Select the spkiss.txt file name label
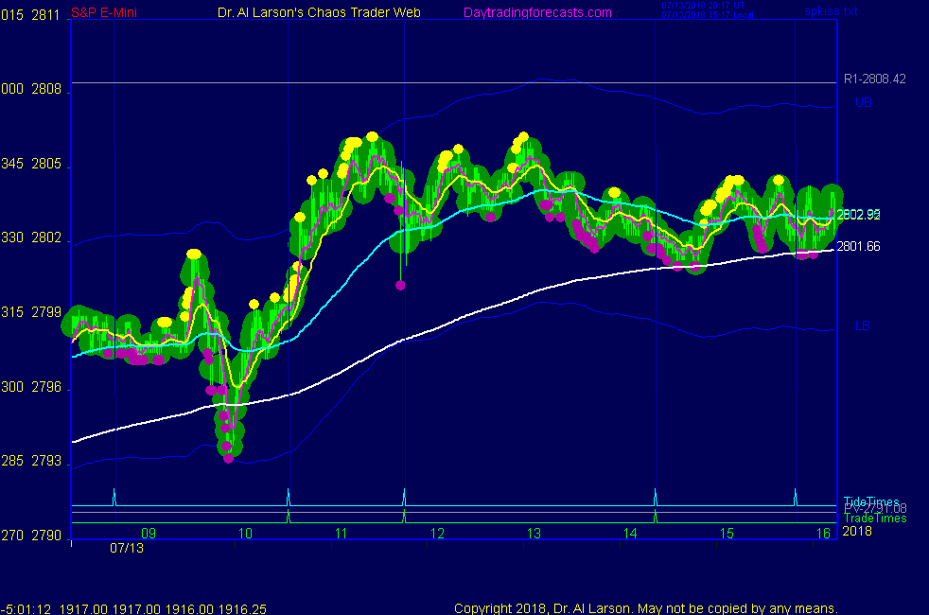This screenshot has width=929, height=615. [x=832, y=10]
